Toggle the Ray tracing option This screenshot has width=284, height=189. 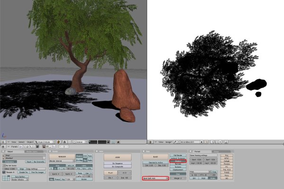pyautogui.click(x=85, y=160)
